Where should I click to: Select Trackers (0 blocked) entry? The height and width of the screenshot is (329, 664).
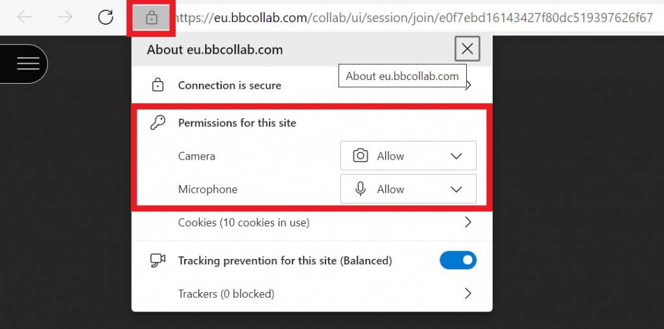click(226, 293)
